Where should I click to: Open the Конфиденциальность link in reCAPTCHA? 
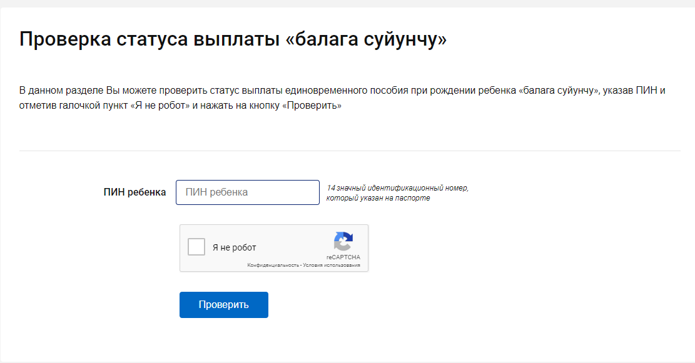tap(273, 265)
